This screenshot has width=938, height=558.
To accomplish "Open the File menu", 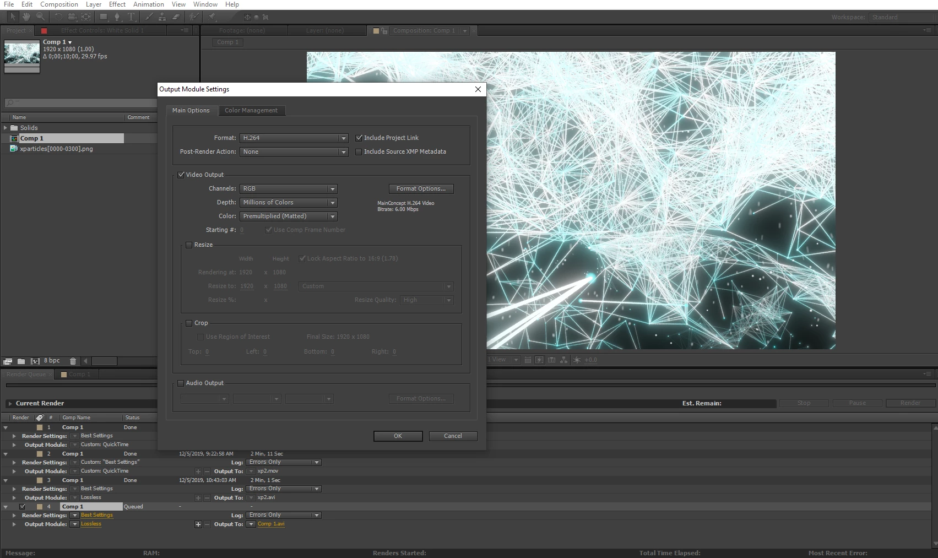I will point(9,4).
